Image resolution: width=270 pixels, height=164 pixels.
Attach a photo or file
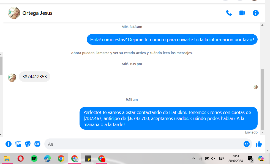[x=18, y=144]
